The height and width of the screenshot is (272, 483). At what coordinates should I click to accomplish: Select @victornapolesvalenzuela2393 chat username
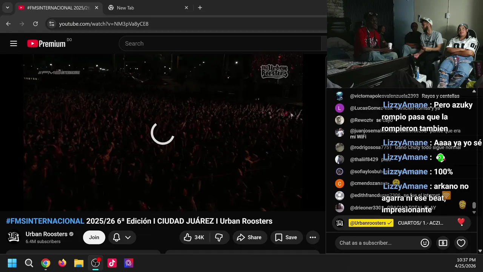click(384, 96)
